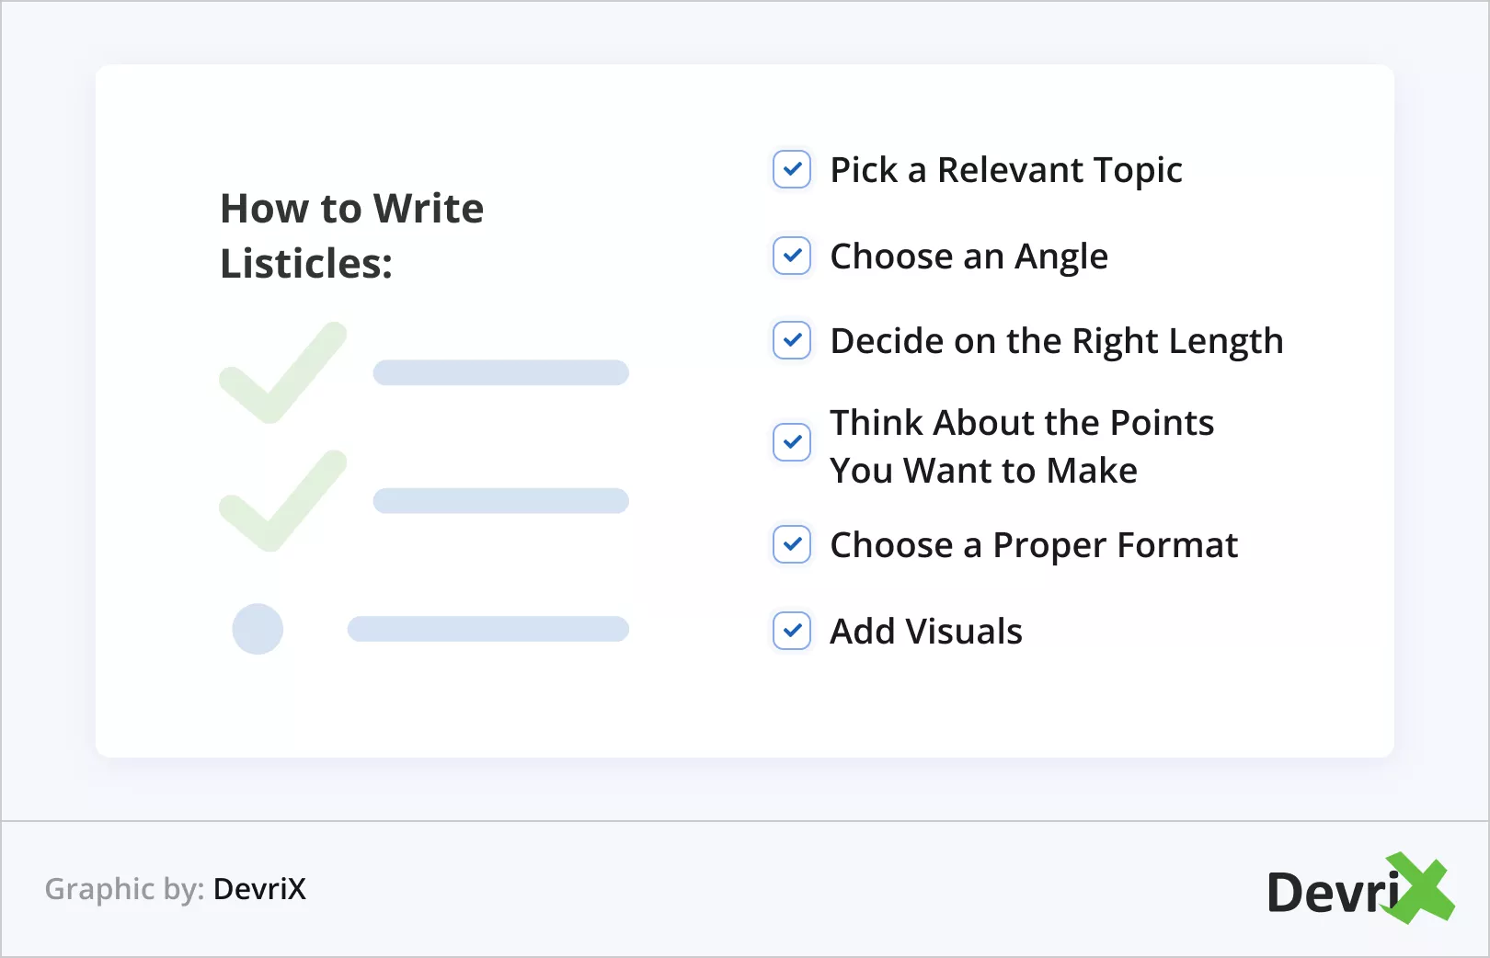This screenshot has height=958, width=1490.
Task: Click the DevriX name after Graphic by
Action: pyautogui.click(x=259, y=889)
